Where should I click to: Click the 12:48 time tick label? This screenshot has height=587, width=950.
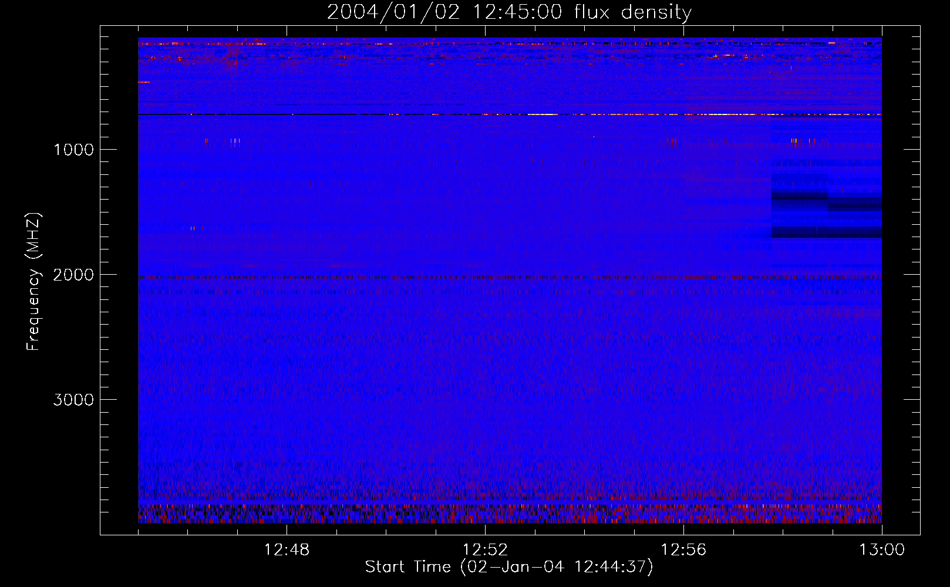pyautogui.click(x=287, y=550)
